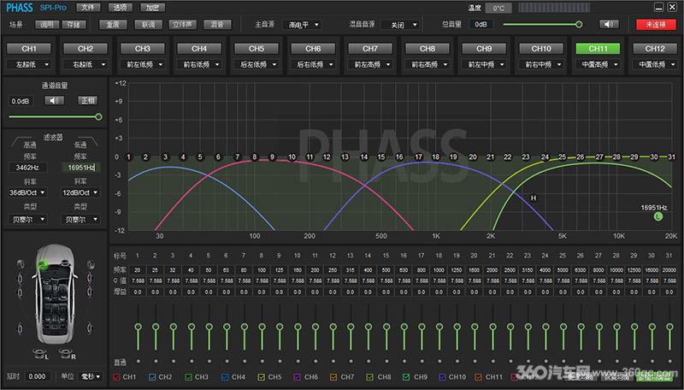This screenshot has width=684, height=390.
Task: Click the low-pass filter shape icon
Action: (x=90, y=142)
